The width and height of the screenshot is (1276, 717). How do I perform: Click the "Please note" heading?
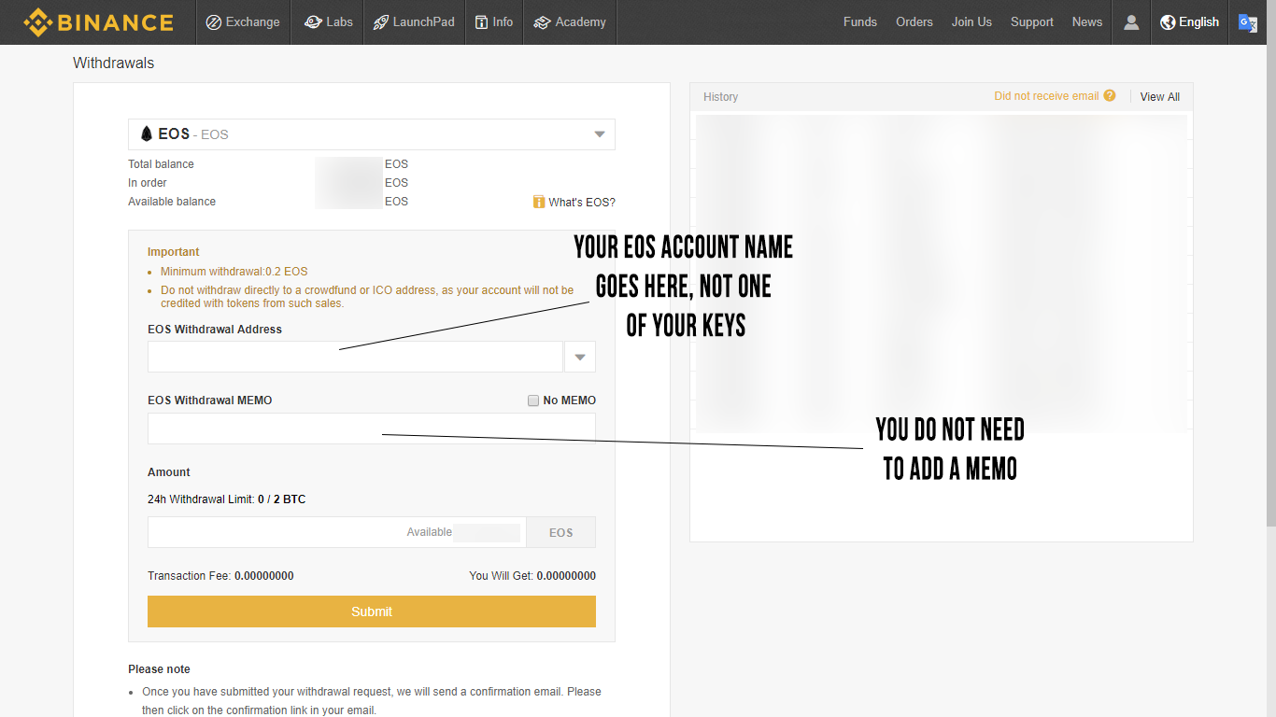pyautogui.click(x=159, y=669)
